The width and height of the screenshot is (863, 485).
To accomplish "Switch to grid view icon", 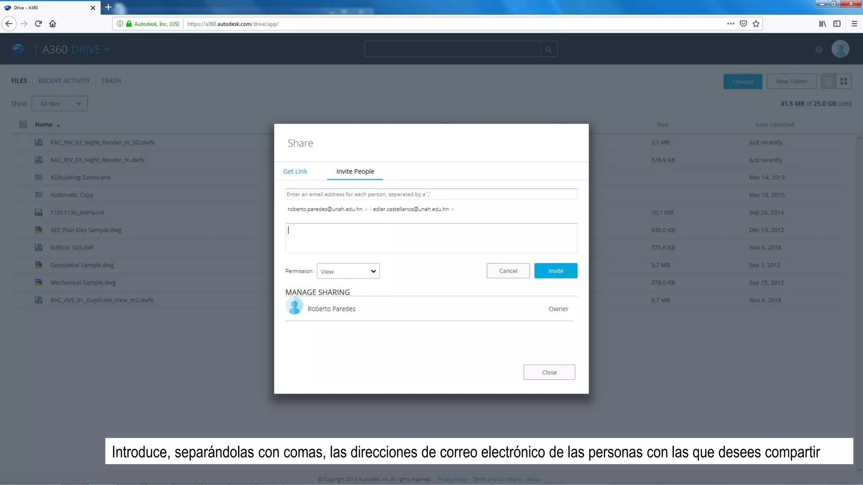I will coord(844,81).
